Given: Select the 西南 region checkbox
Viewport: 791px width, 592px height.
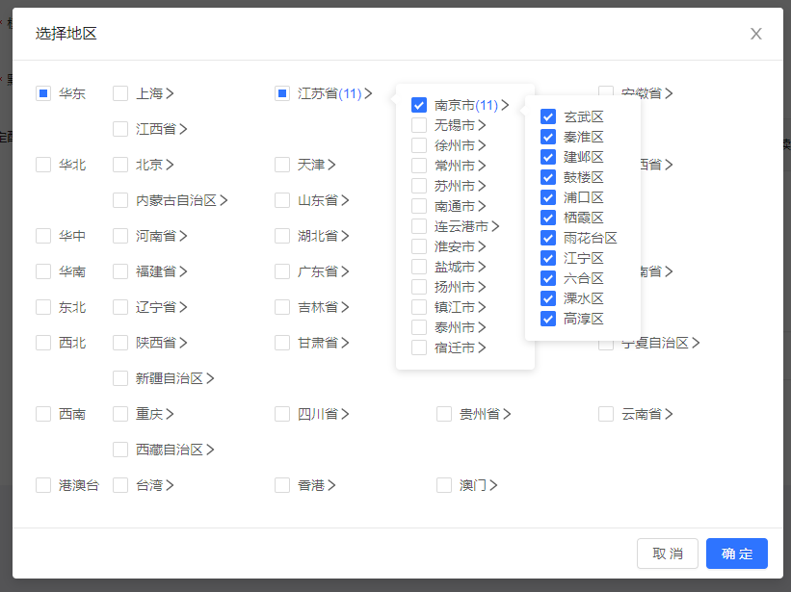Looking at the screenshot, I should pyautogui.click(x=43, y=414).
